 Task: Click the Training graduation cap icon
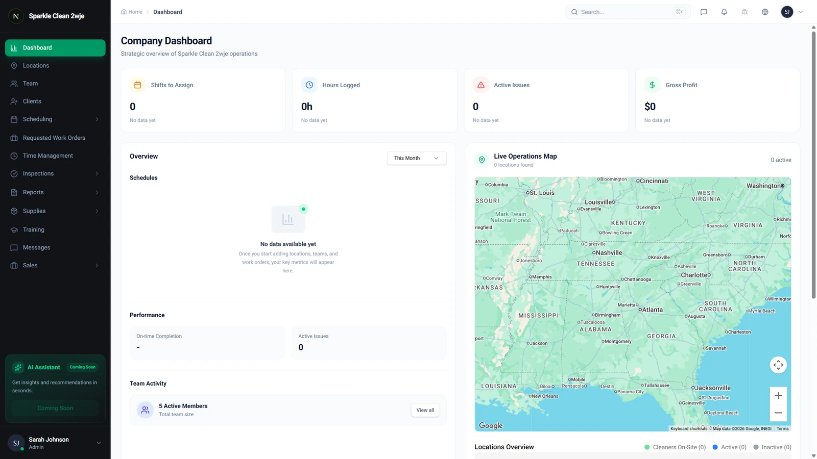[x=14, y=230]
